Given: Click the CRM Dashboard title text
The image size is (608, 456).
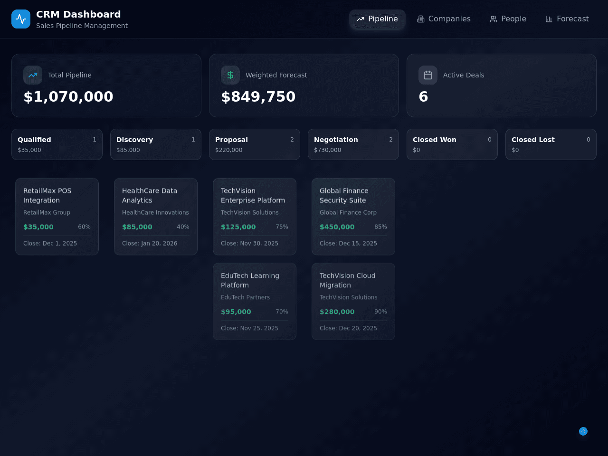Looking at the screenshot, I should click(x=78, y=14).
